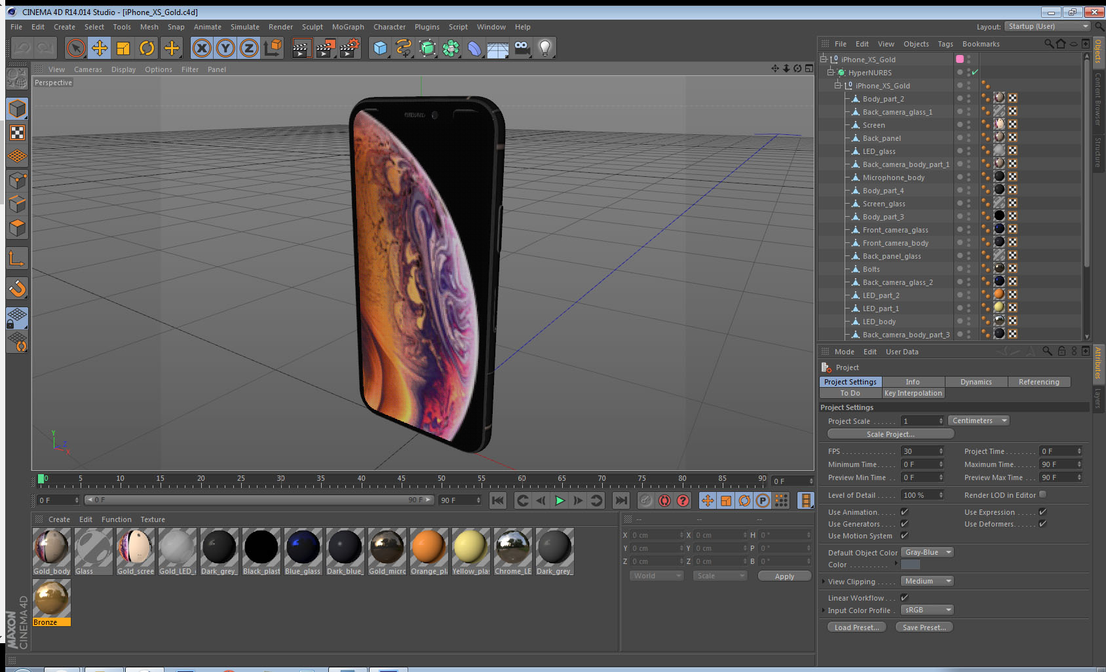Screen dimensions: 1106x672
Task: Add a Cube primitive object
Action: pyautogui.click(x=381, y=48)
